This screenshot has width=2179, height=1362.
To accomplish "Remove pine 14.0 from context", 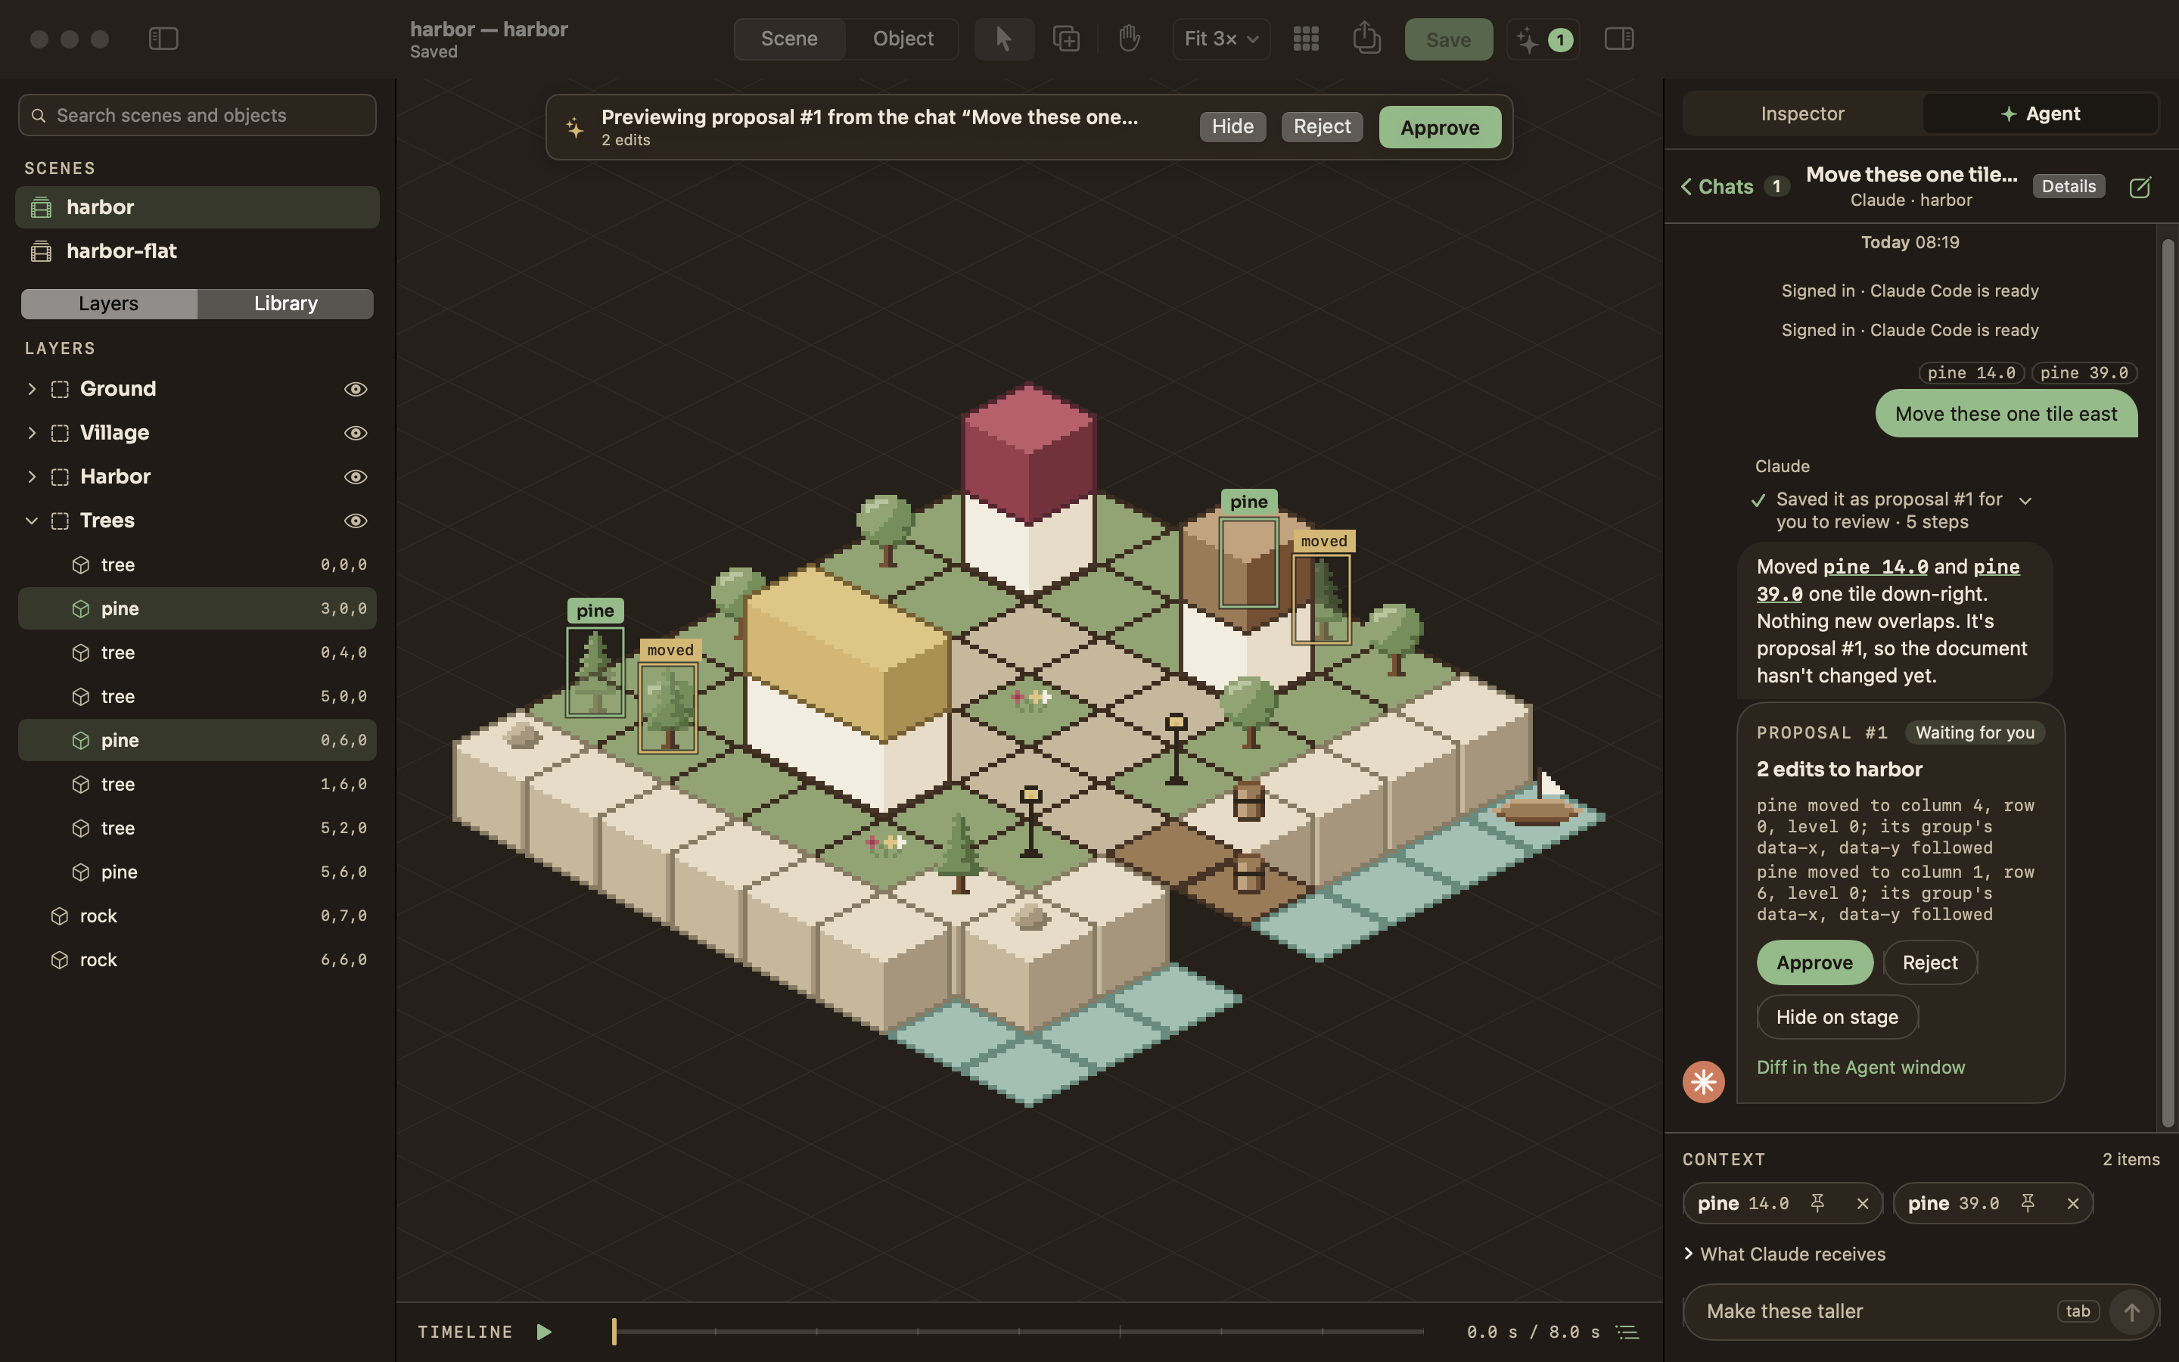I will (1862, 1203).
